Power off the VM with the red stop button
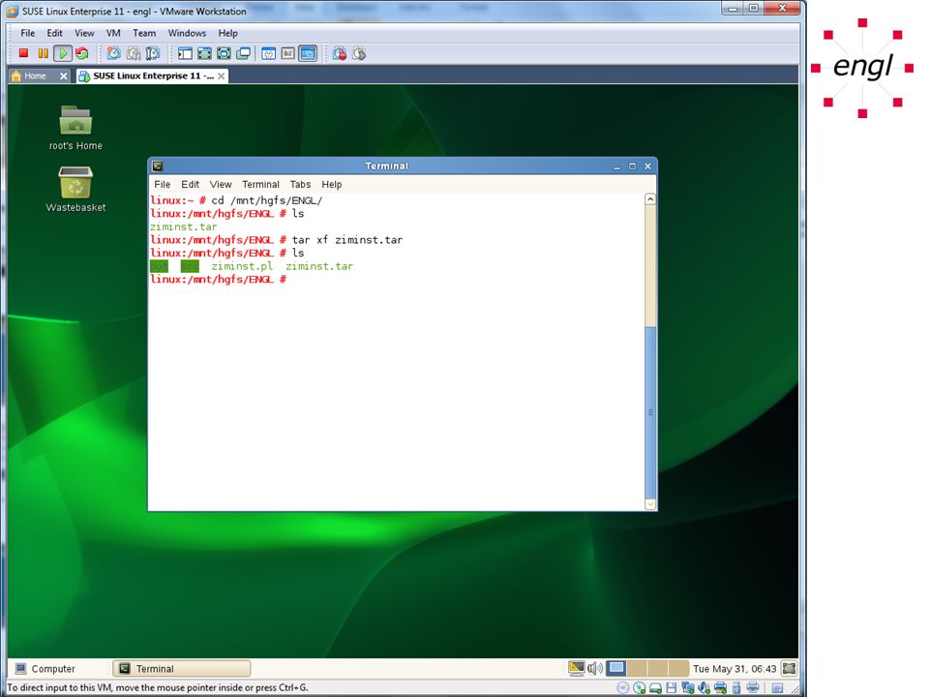The height and width of the screenshot is (697, 929). [x=23, y=53]
